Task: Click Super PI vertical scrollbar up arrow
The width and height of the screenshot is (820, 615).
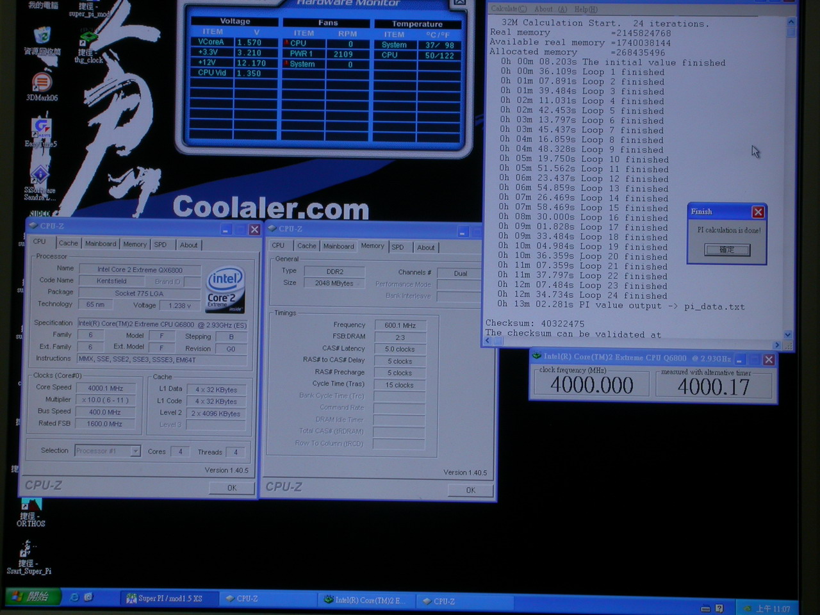Action: click(x=791, y=22)
